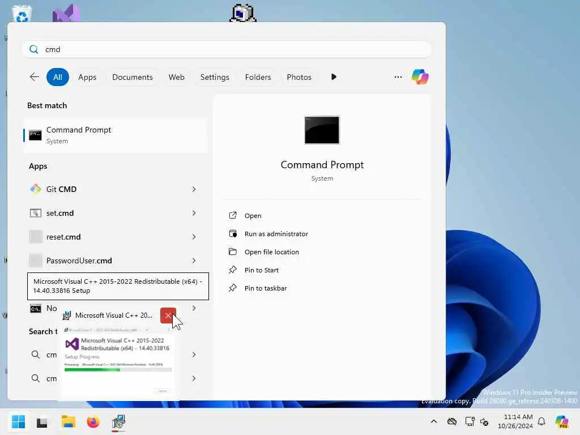Click Open in the Command Prompt actions

[253, 216]
